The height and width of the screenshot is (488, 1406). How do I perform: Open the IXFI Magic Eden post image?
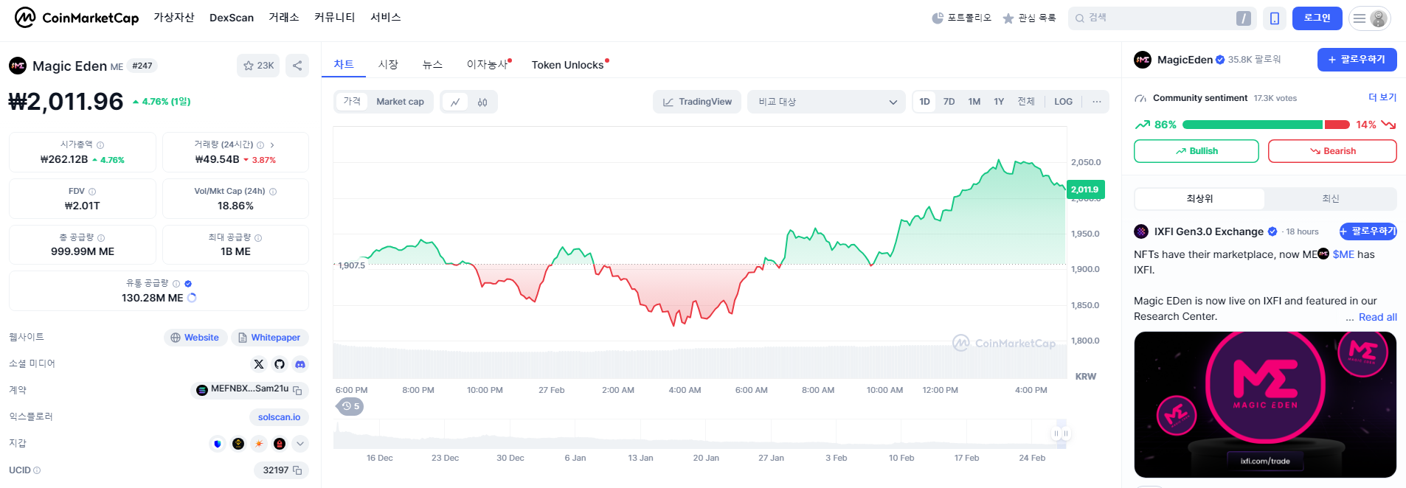click(1265, 405)
